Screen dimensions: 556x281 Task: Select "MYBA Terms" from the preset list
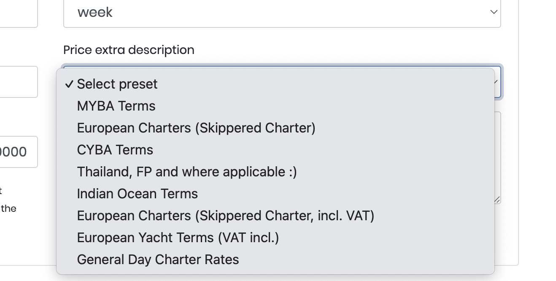pyautogui.click(x=116, y=106)
